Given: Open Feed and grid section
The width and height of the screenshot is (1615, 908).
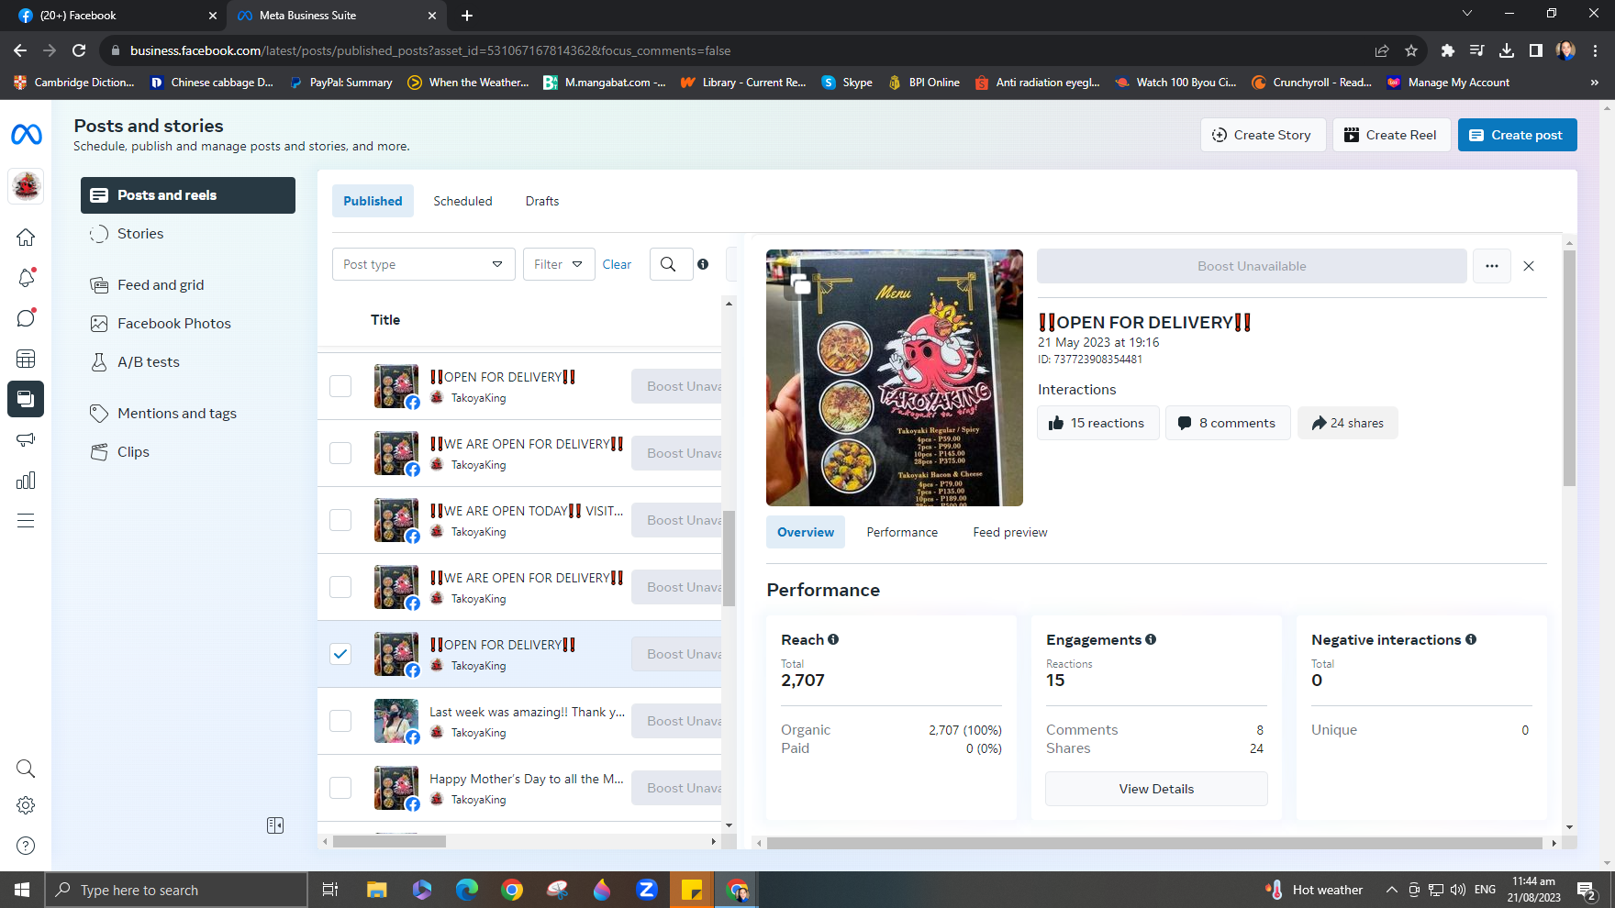Looking at the screenshot, I should [x=188, y=285].
